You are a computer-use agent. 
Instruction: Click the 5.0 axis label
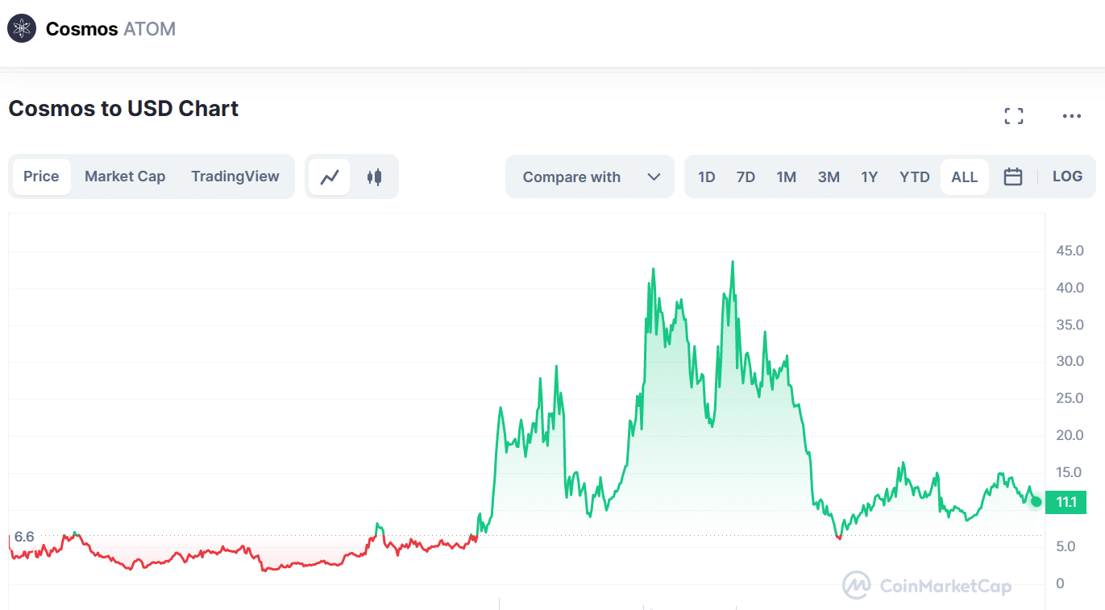click(x=1066, y=546)
